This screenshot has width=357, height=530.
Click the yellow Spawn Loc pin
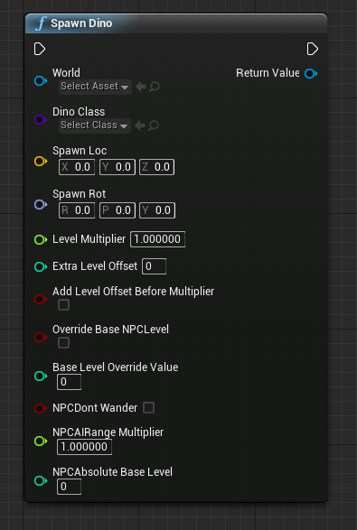click(41, 162)
